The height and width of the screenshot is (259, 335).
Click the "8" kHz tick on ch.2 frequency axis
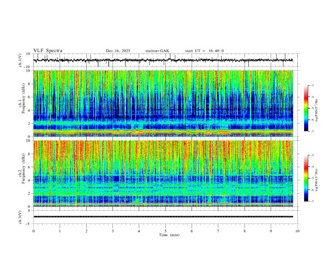pos(29,154)
